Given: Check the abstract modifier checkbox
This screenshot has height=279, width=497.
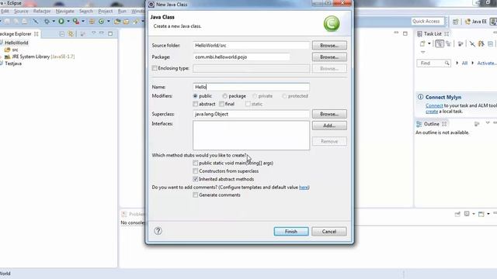Looking at the screenshot, I should click(195, 104).
